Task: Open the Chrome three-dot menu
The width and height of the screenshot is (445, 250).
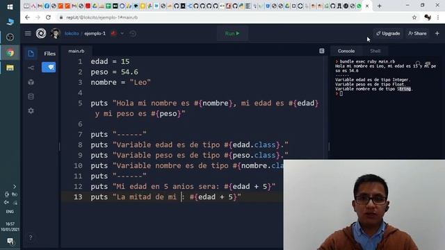Action: 438,17
